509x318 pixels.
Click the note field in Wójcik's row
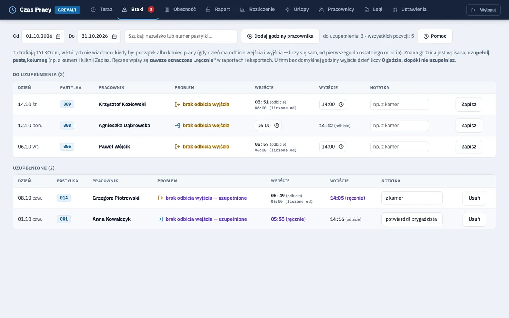(x=400, y=147)
